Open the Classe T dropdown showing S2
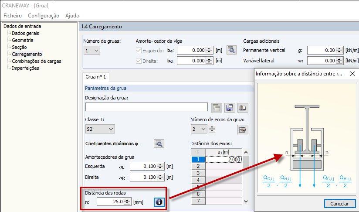The height and width of the screenshot is (212, 359). tap(100, 129)
